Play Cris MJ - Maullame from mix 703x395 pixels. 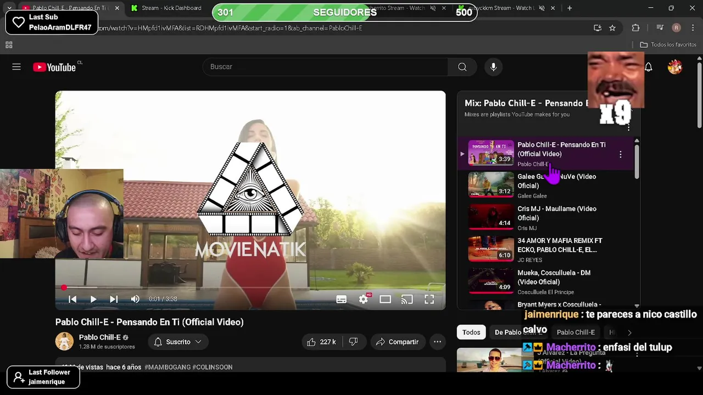point(557,213)
